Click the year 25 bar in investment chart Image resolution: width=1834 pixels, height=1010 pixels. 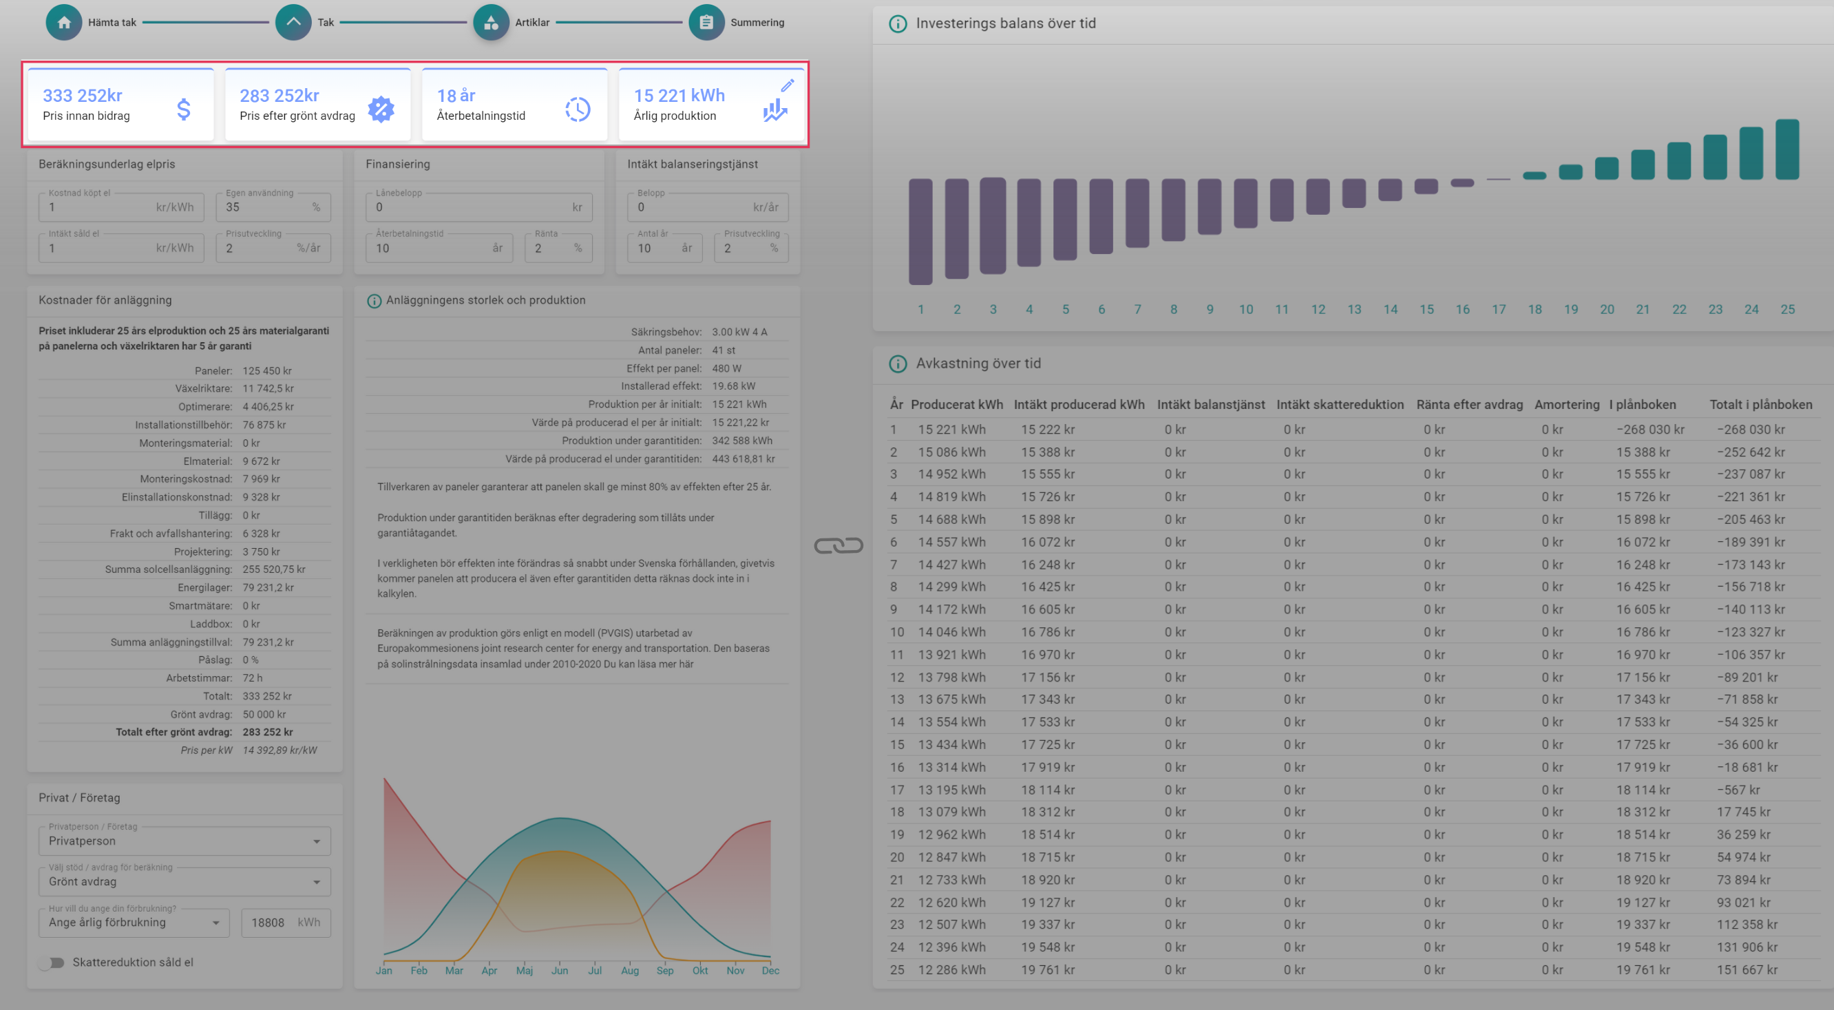1788,149
